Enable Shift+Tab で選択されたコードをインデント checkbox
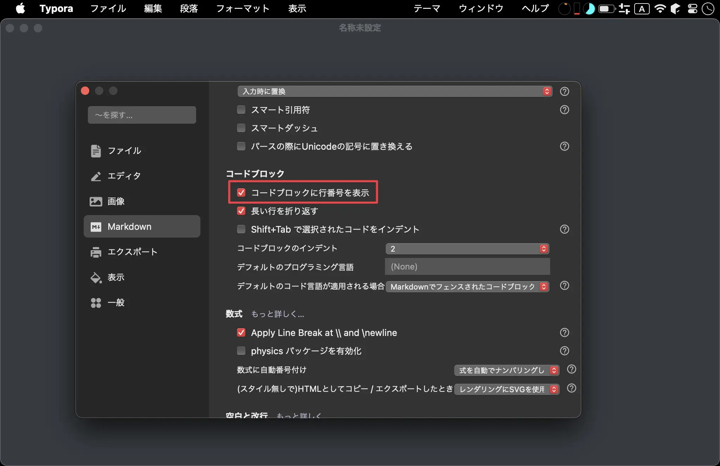 click(241, 229)
